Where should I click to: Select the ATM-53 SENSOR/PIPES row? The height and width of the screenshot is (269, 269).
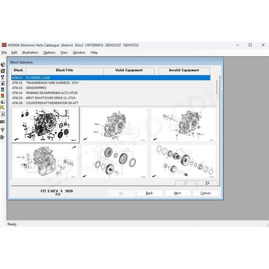[111, 88]
